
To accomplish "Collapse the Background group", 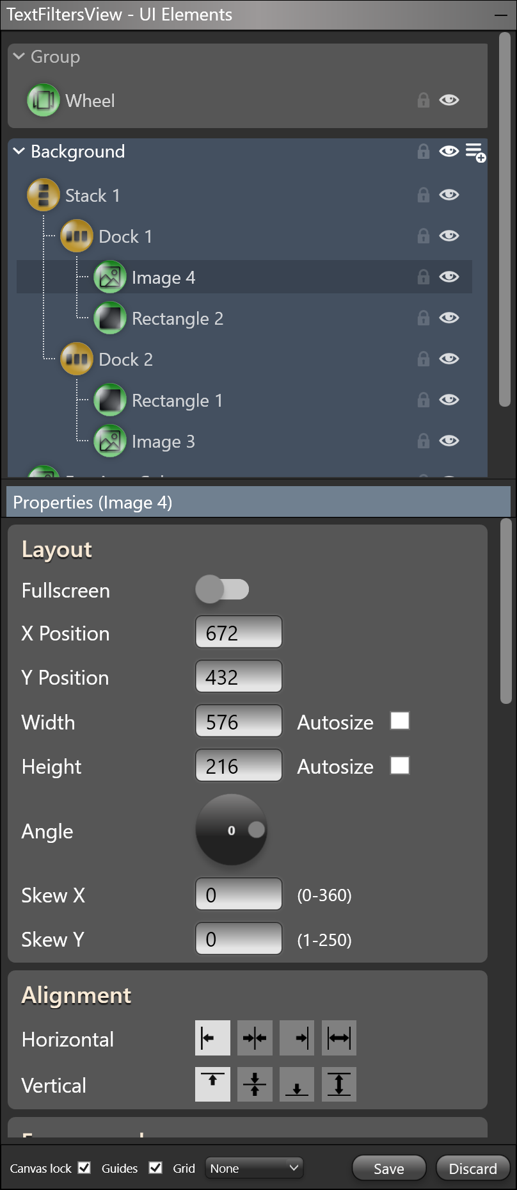I will click(19, 151).
